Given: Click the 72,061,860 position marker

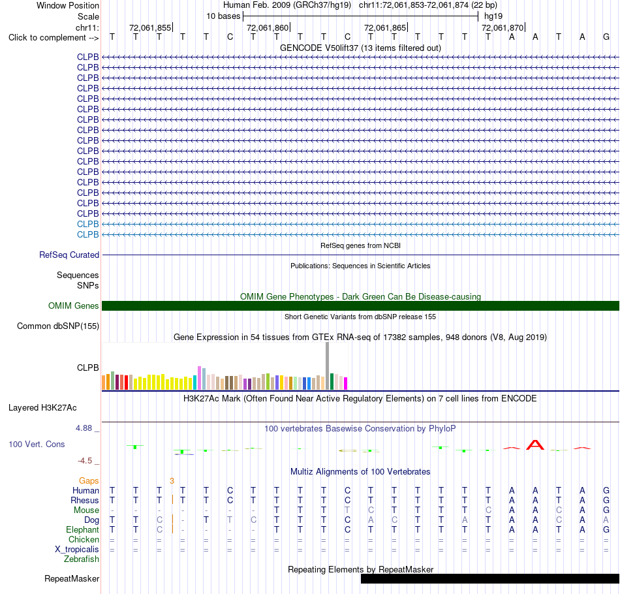Looking at the screenshot, I should coord(268,27).
